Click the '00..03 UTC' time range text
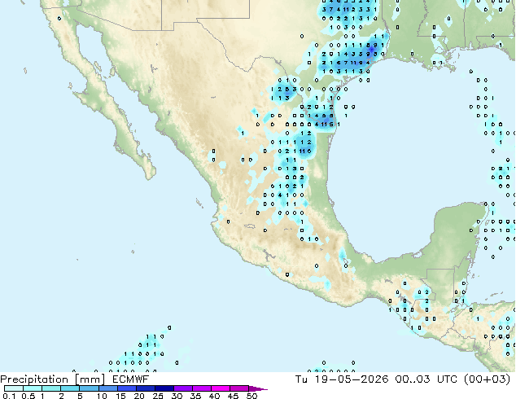 click(x=426, y=379)
